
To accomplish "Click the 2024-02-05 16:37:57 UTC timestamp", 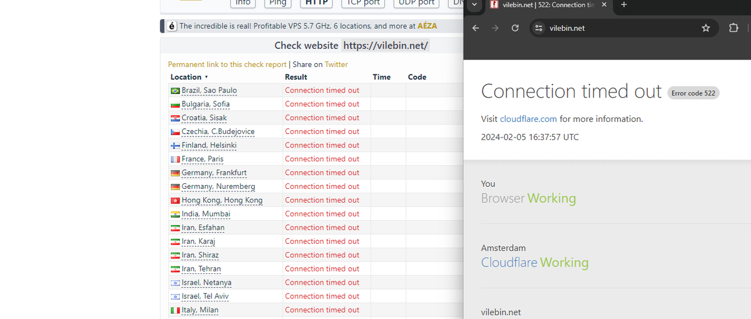I will (x=530, y=137).
